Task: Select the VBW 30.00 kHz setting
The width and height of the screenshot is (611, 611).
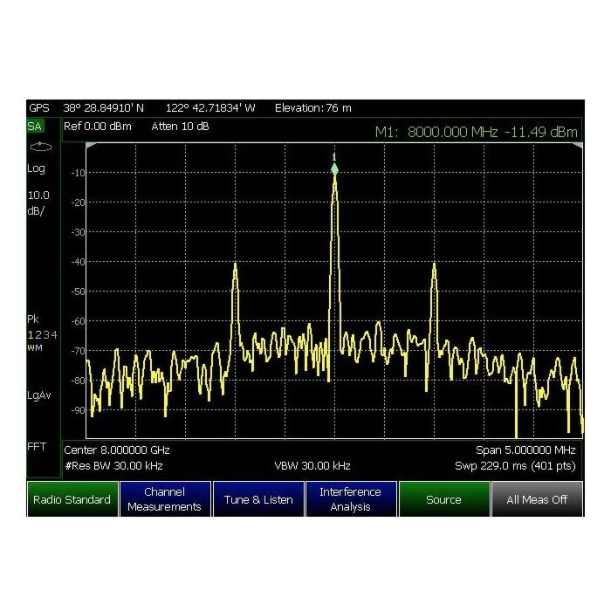Action: [312, 466]
